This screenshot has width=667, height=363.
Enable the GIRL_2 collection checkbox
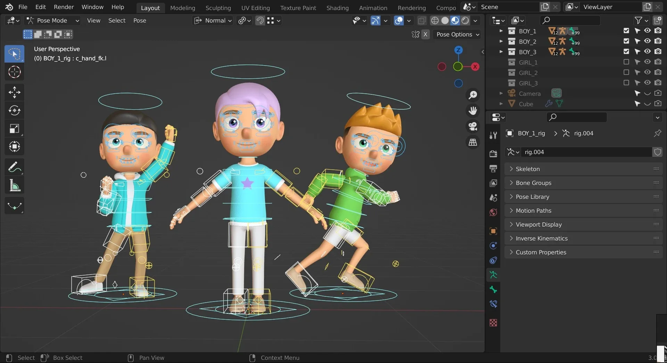(x=626, y=72)
